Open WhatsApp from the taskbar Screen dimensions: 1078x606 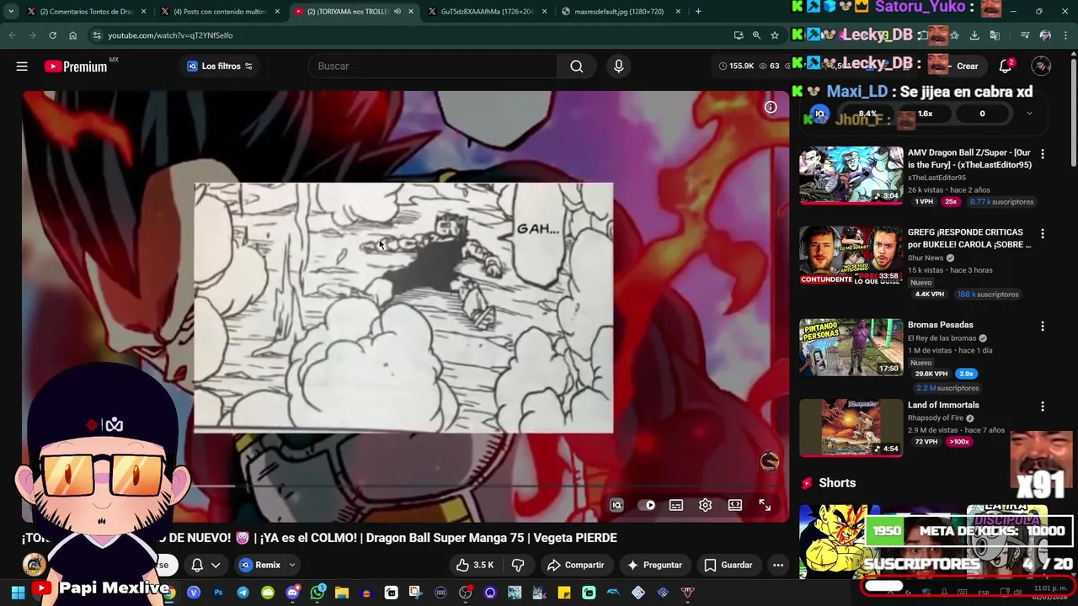(x=317, y=593)
